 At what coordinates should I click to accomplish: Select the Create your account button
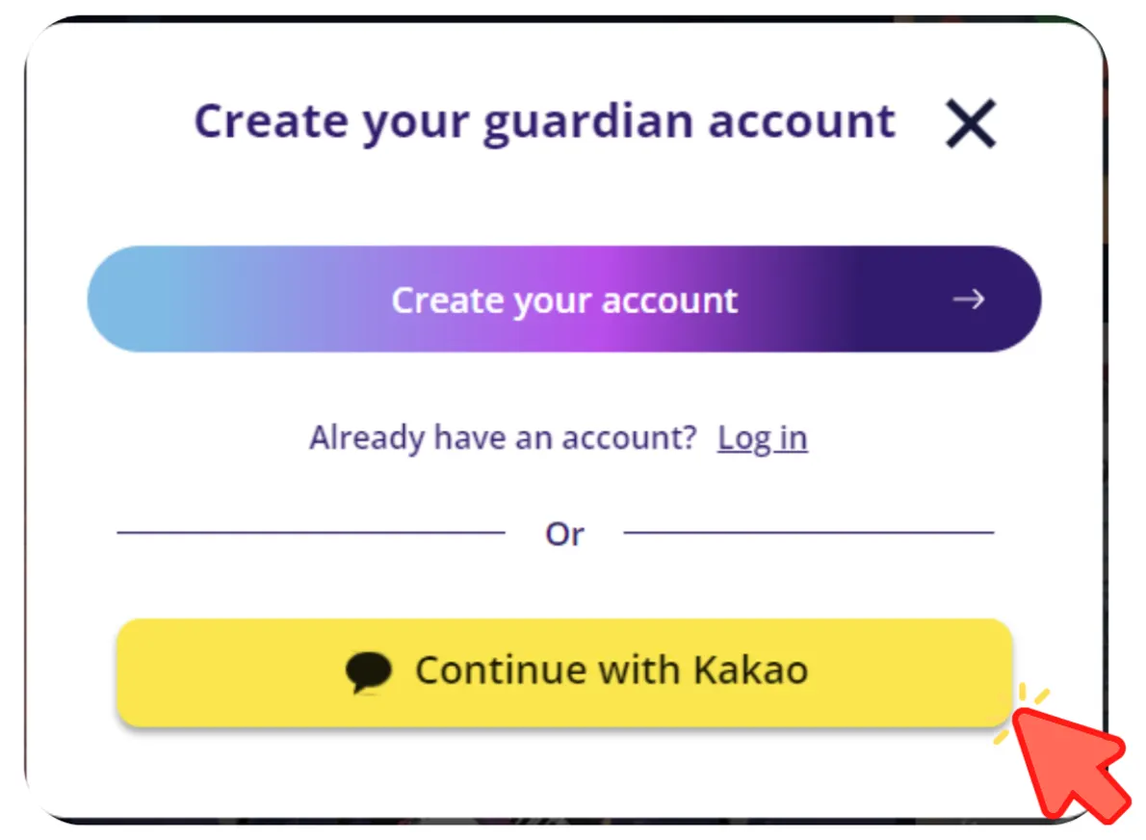point(564,299)
